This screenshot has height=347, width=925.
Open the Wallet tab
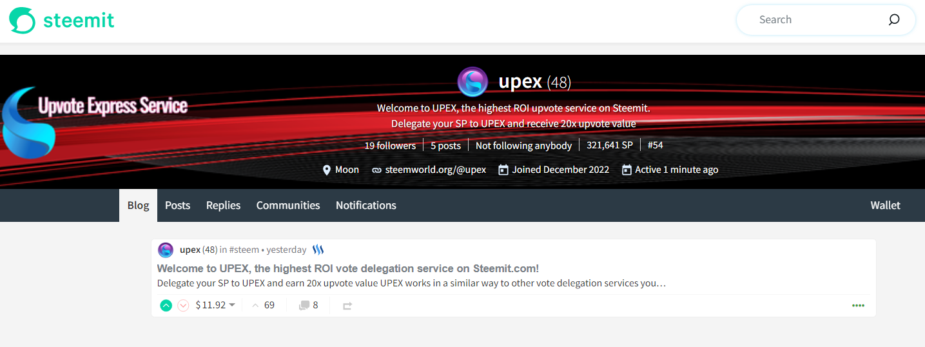[x=885, y=205]
